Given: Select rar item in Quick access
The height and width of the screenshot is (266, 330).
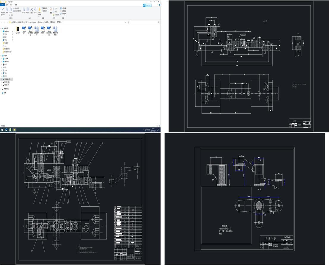Looking at the screenshot, I should [x=4, y=46].
